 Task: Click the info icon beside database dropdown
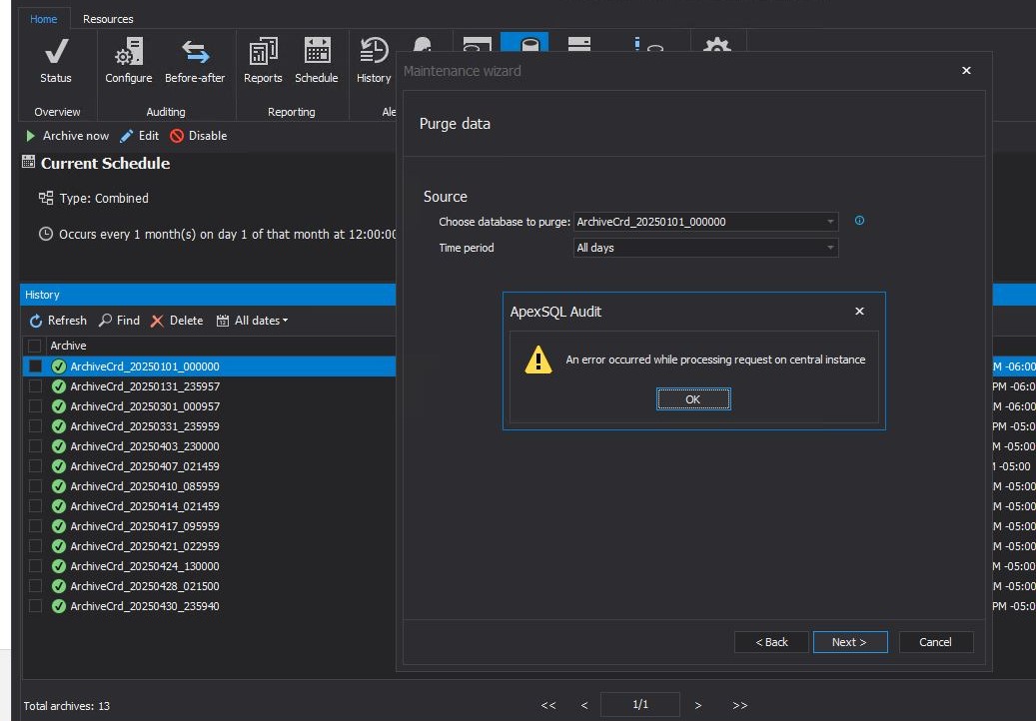tap(859, 221)
